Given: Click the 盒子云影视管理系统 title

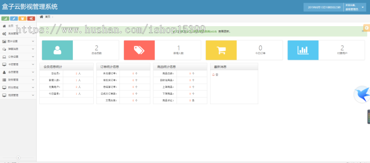Looking at the screenshot, I should coord(30,7).
